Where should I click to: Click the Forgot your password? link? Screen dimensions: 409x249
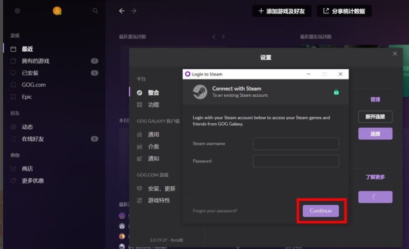click(x=215, y=211)
